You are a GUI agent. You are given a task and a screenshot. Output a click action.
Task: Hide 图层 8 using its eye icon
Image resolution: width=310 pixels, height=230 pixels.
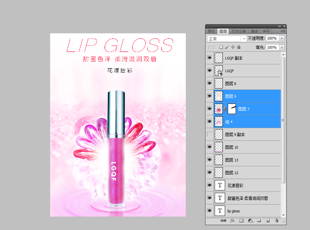(210, 83)
